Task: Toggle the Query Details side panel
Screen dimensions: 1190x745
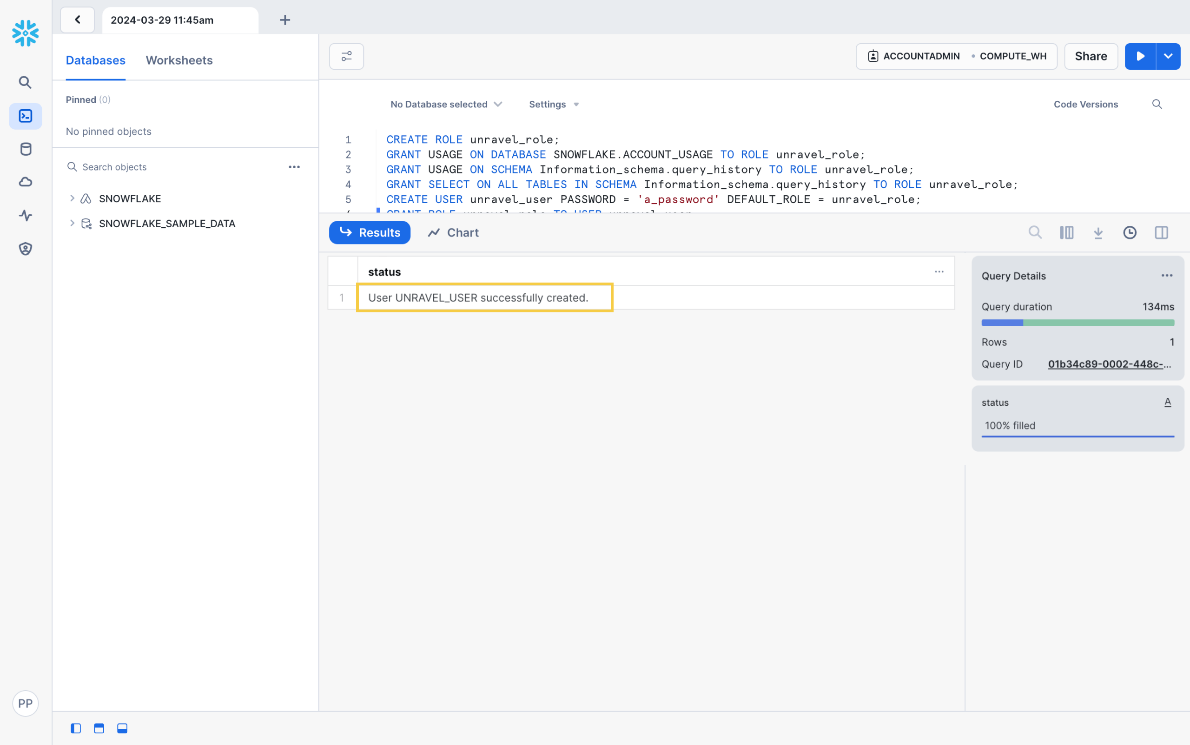Action: pos(1161,232)
